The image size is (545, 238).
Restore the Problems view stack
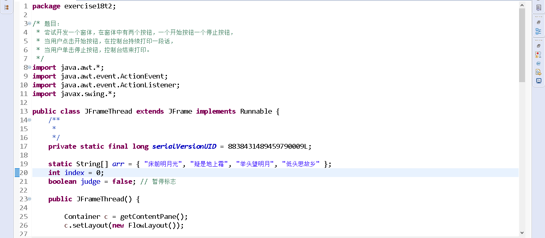point(539,46)
